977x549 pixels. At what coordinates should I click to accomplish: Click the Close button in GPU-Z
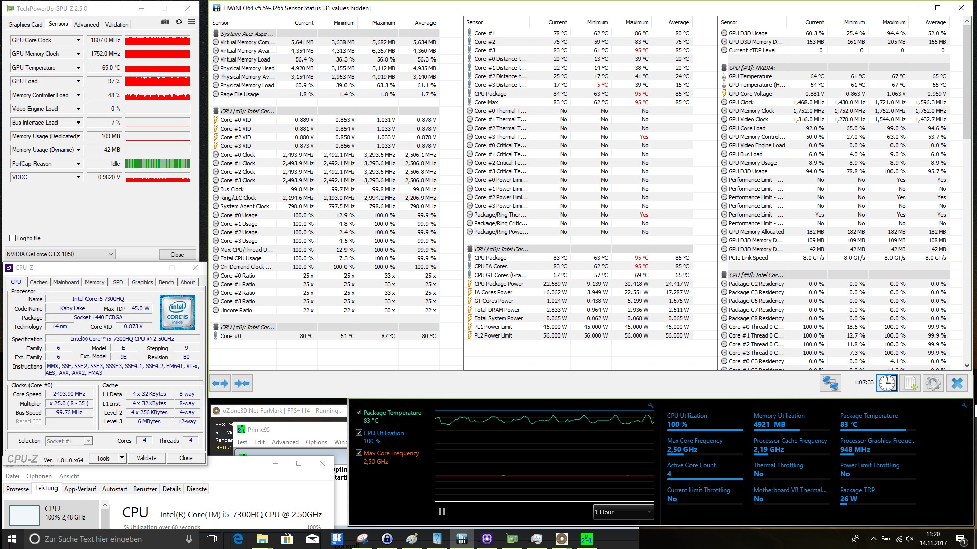[x=177, y=255]
